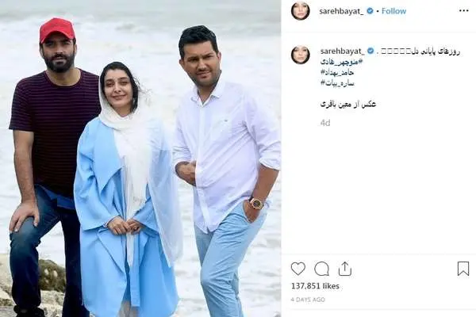Click the header profile avatar
Screen dimensions: 476x317
click(300, 11)
